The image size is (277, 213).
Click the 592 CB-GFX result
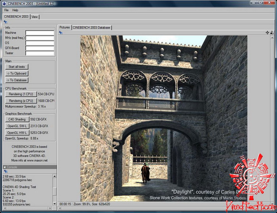pyautogui.click(x=38, y=120)
